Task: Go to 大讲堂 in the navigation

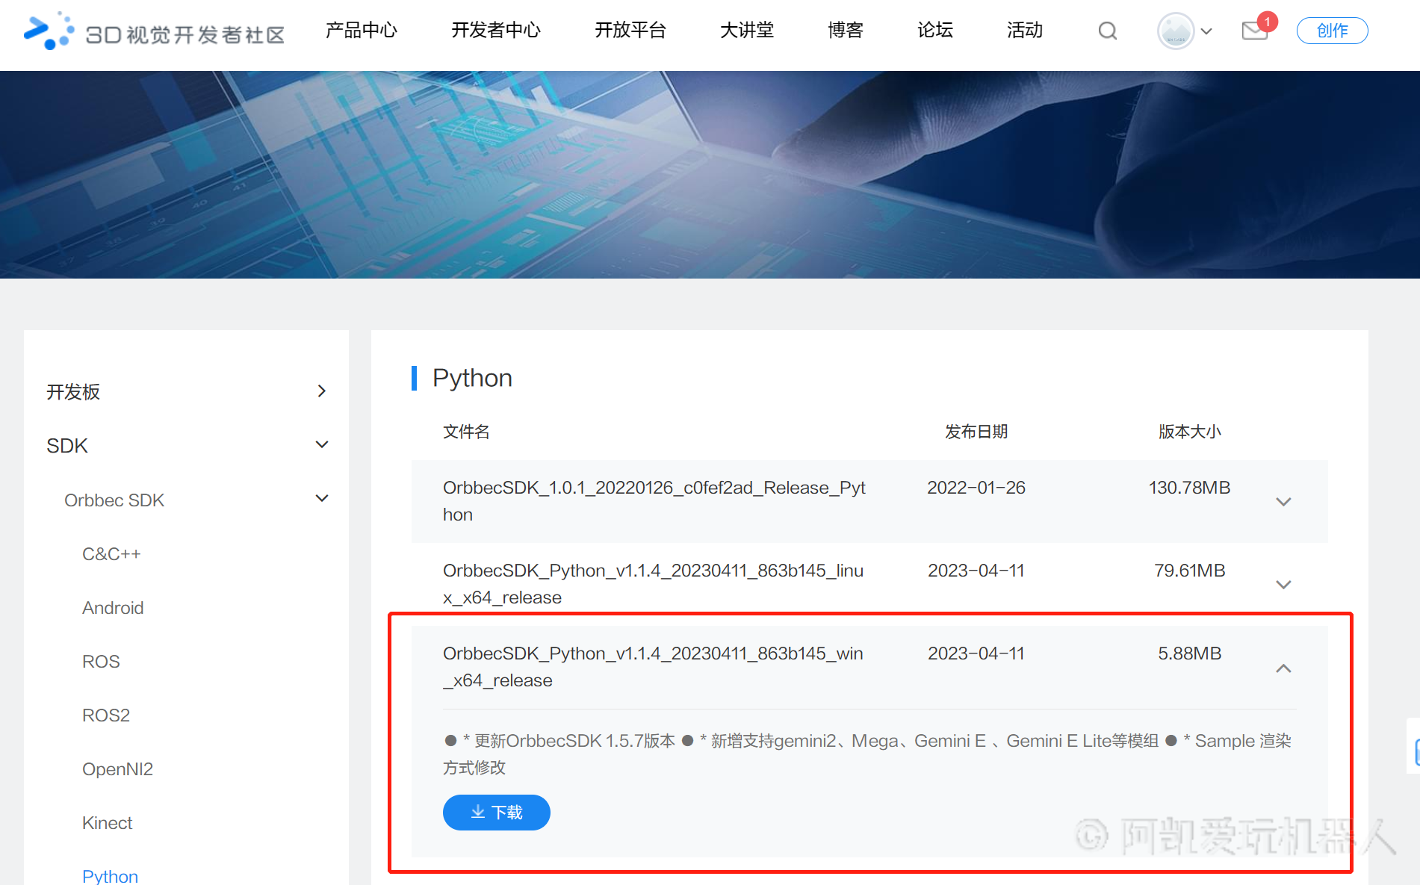Action: coord(747,30)
